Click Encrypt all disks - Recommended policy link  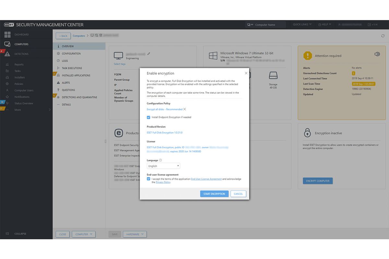165,109
